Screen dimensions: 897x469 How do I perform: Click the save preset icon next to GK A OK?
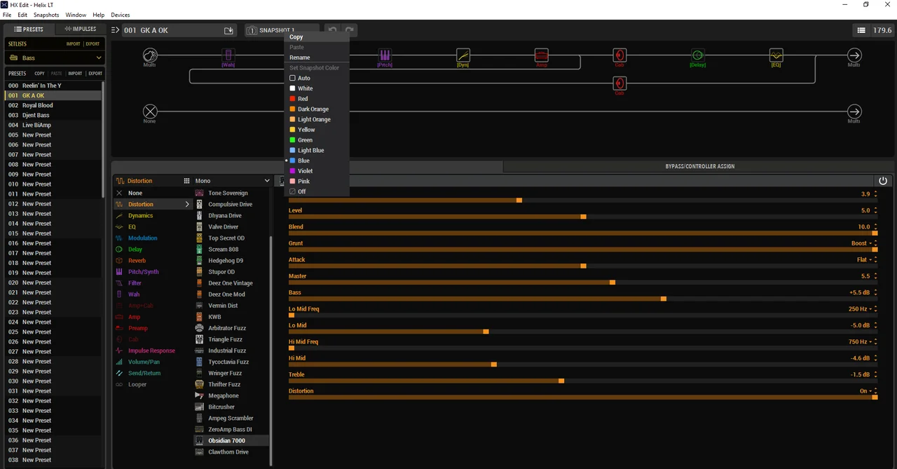(228, 30)
